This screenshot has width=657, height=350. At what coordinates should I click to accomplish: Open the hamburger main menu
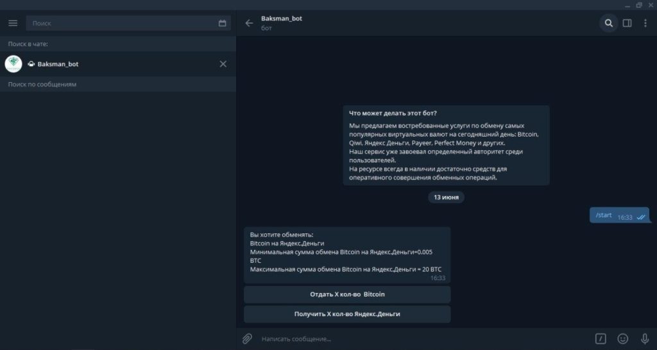(13, 23)
